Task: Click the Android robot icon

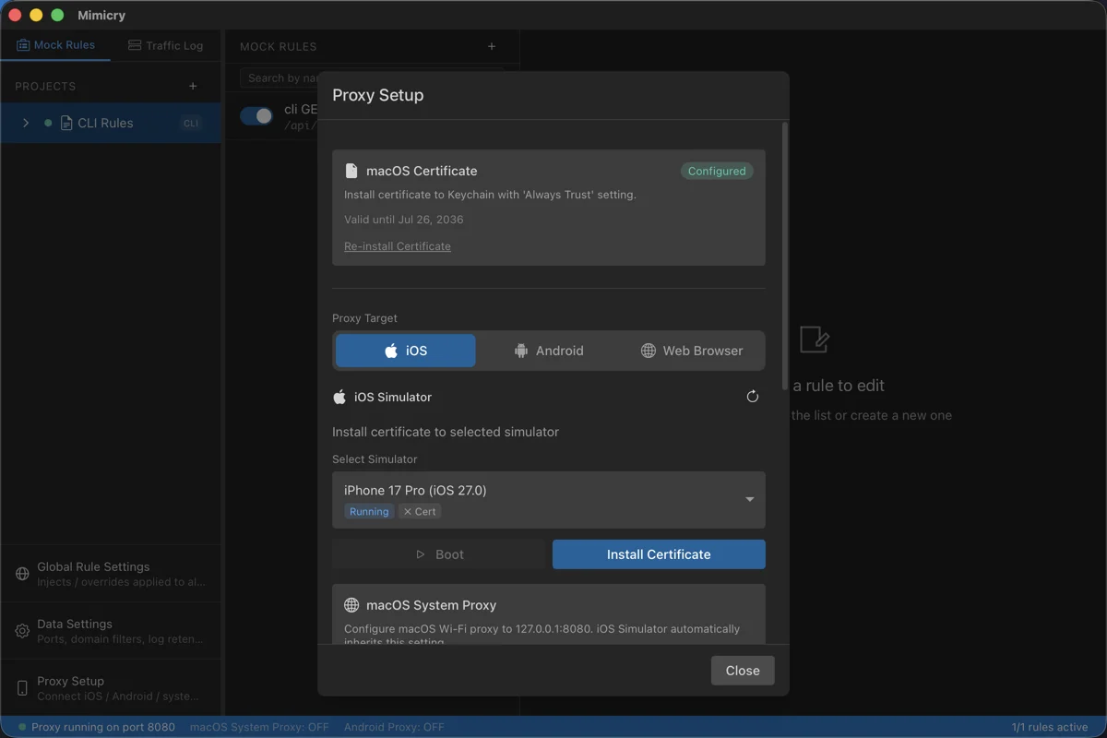Action: (x=521, y=351)
